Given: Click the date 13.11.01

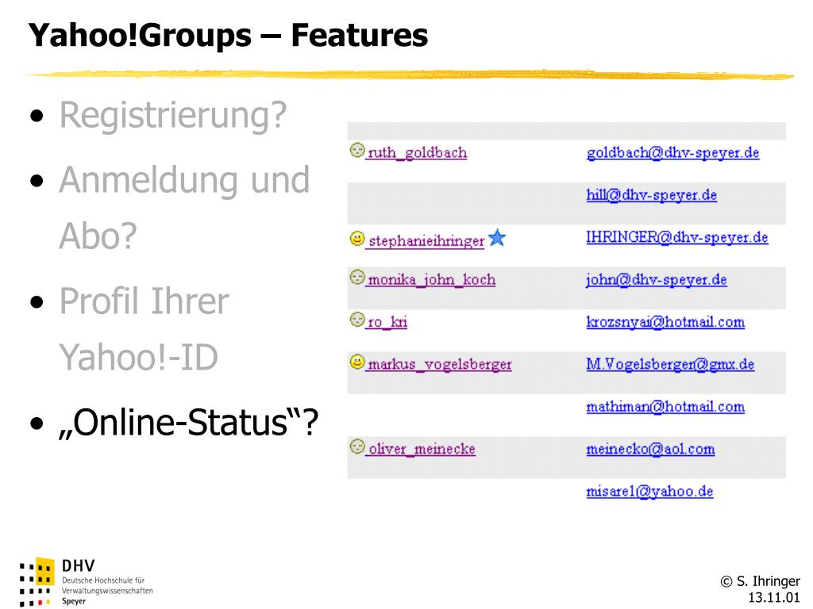Looking at the screenshot, I should pos(774,597).
